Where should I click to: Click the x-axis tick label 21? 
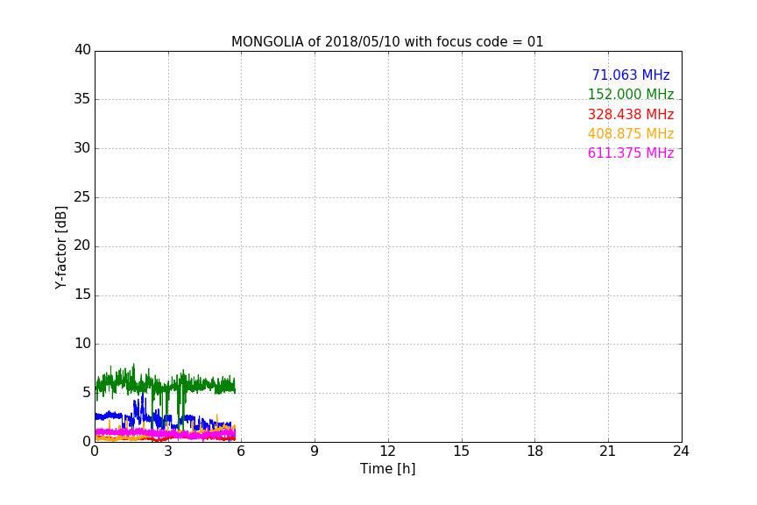608,452
